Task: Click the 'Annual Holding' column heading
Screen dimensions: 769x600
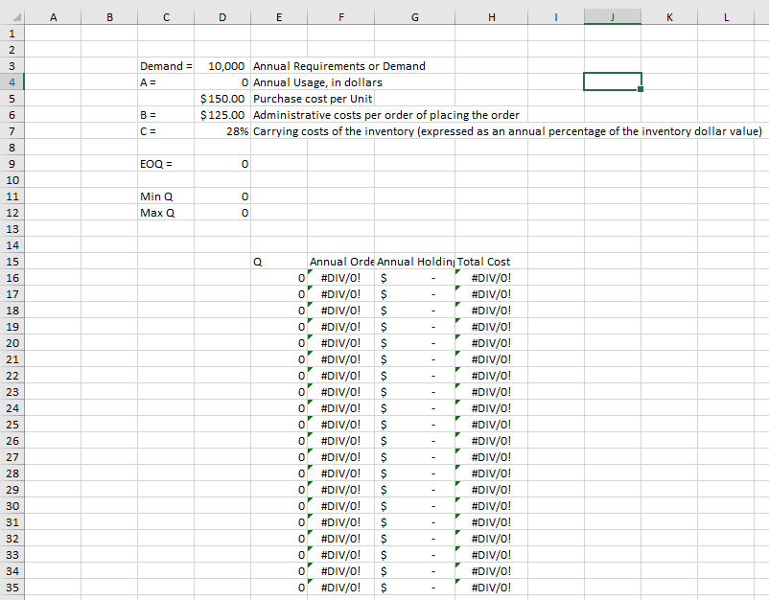Action: coord(414,262)
